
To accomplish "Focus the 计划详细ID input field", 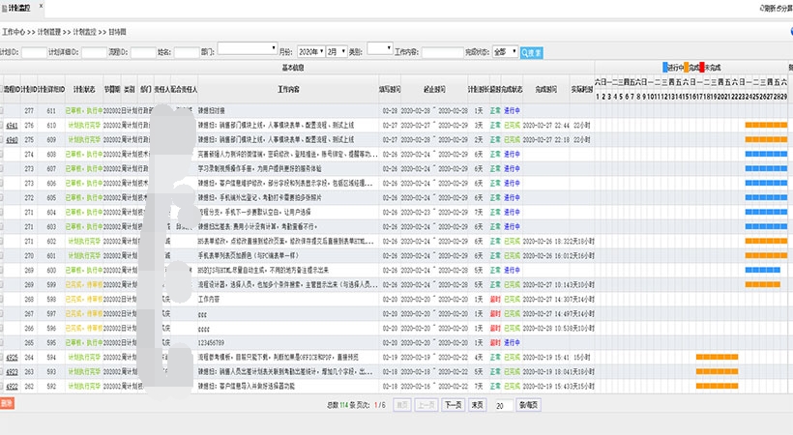I will (94, 52).
